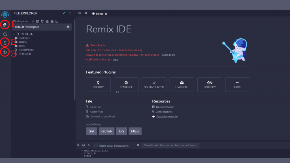
Task: Open the Sourcify featured plugin
Action: [x=210, y=85]
